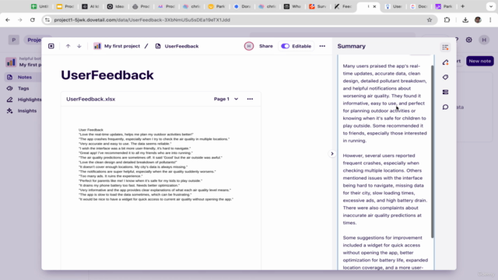Image resolution: width=498 pixels, height=280 pixels.
Task: Open the tab search dropdown
Action: [x=491, y=6]
